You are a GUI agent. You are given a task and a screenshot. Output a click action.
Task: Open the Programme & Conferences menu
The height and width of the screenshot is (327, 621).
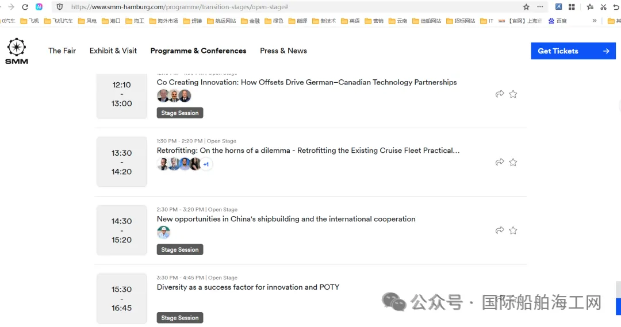198,51
